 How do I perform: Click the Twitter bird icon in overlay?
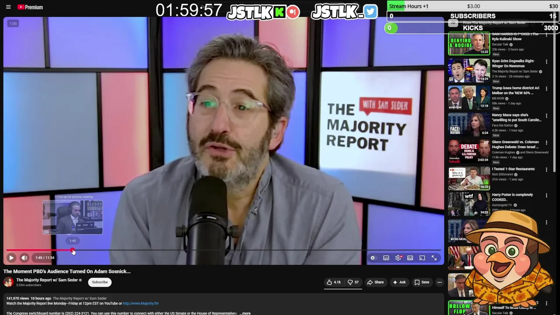pyautogui.click(x=370, y=12)
